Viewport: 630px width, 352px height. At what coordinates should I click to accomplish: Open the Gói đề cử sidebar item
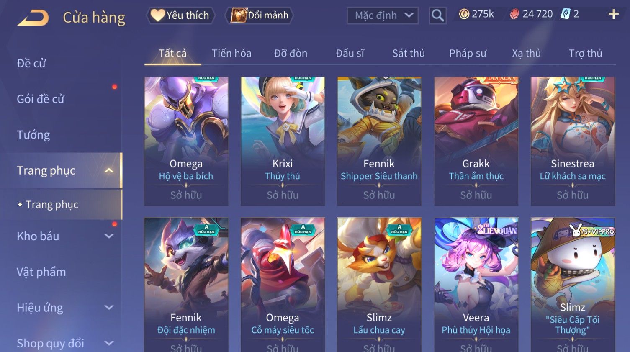click(x=41, y=99)
